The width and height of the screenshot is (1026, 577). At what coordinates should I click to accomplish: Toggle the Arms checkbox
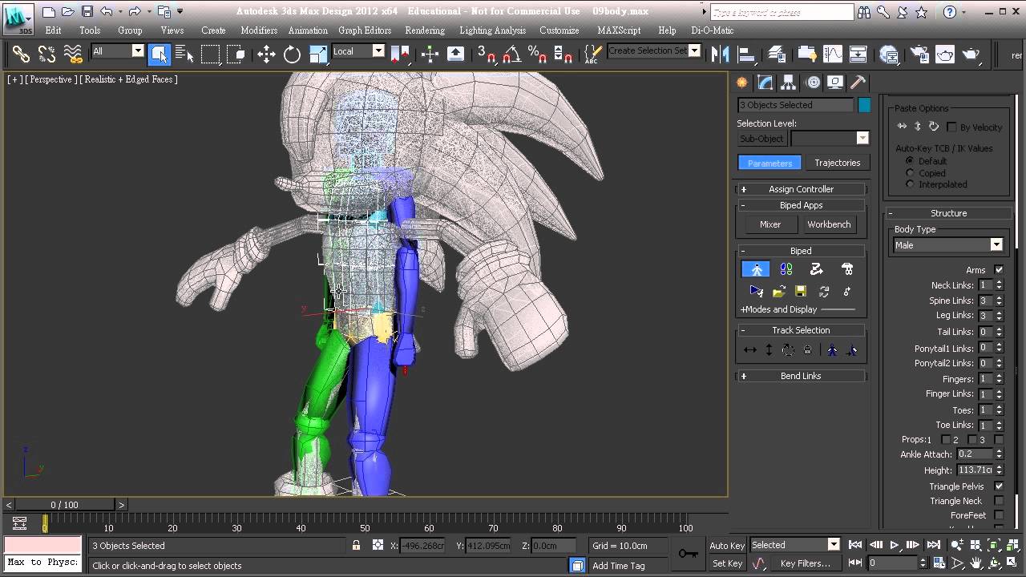click(999, 270)
